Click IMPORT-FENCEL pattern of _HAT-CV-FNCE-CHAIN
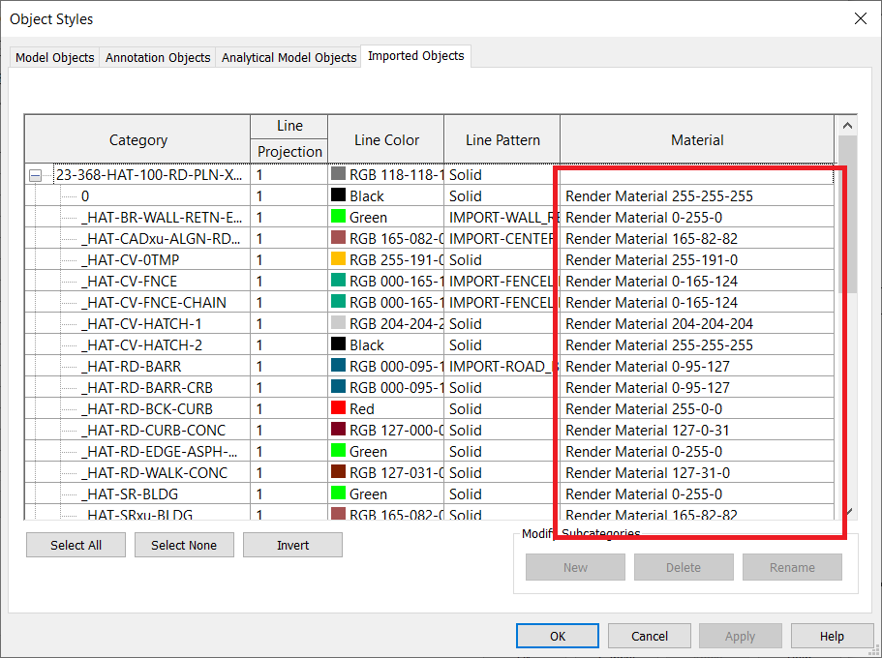The width and height of the screenshot is (882, 658). (502, 303)
